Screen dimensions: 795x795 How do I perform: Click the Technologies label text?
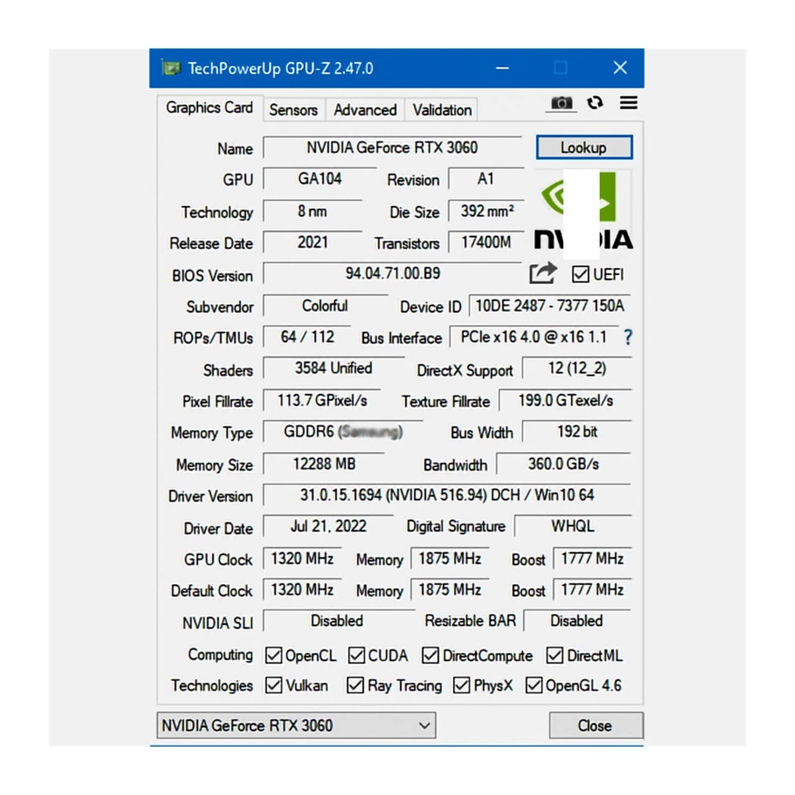point(212,686)
